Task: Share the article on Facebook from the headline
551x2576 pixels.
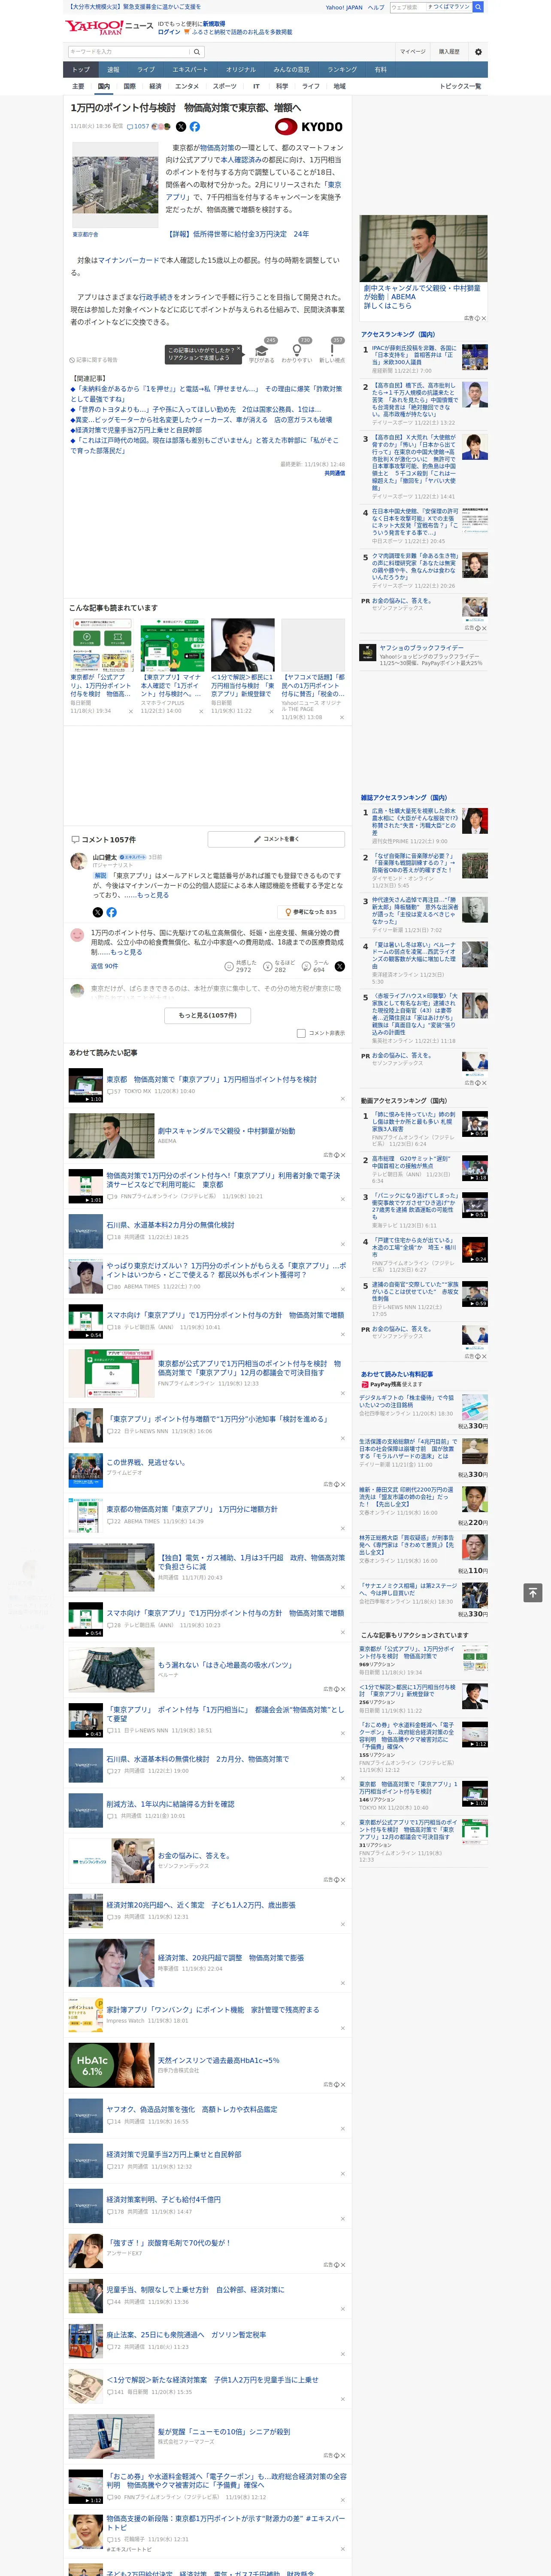Action: click(x=195, y=127)
